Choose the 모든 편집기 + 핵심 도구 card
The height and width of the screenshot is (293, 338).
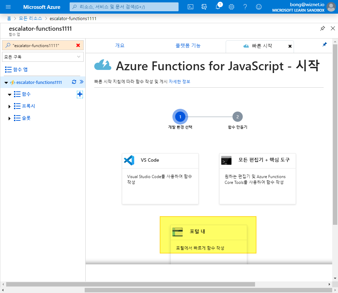pos(257,178)
